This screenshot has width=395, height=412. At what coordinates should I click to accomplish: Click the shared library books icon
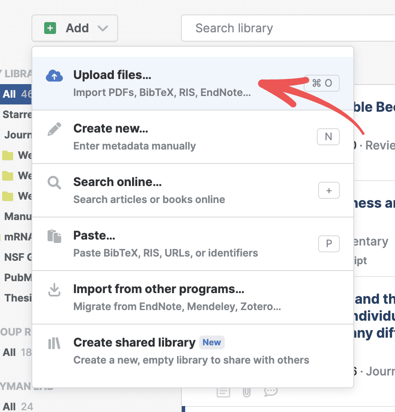(54, 343)
